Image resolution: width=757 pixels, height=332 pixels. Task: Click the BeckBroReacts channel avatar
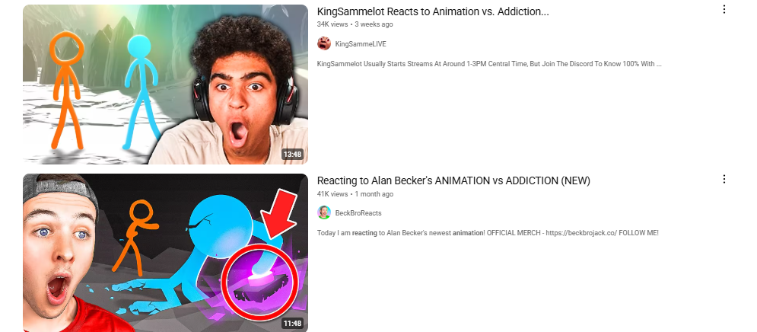click(324, 212)
